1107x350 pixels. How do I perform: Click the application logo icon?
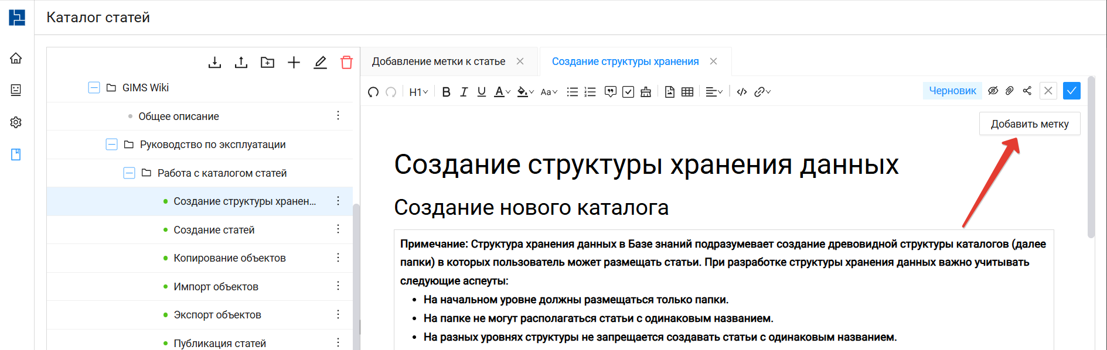(x=17, y=17)
